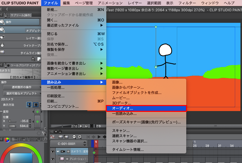
Task: Click 別名で保存... menu entry
Action: [74, 44]
